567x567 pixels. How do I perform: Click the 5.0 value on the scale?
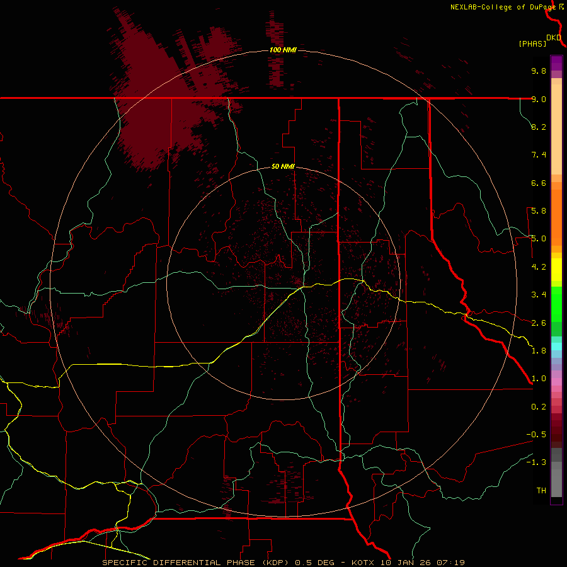[x=539, y=239]
